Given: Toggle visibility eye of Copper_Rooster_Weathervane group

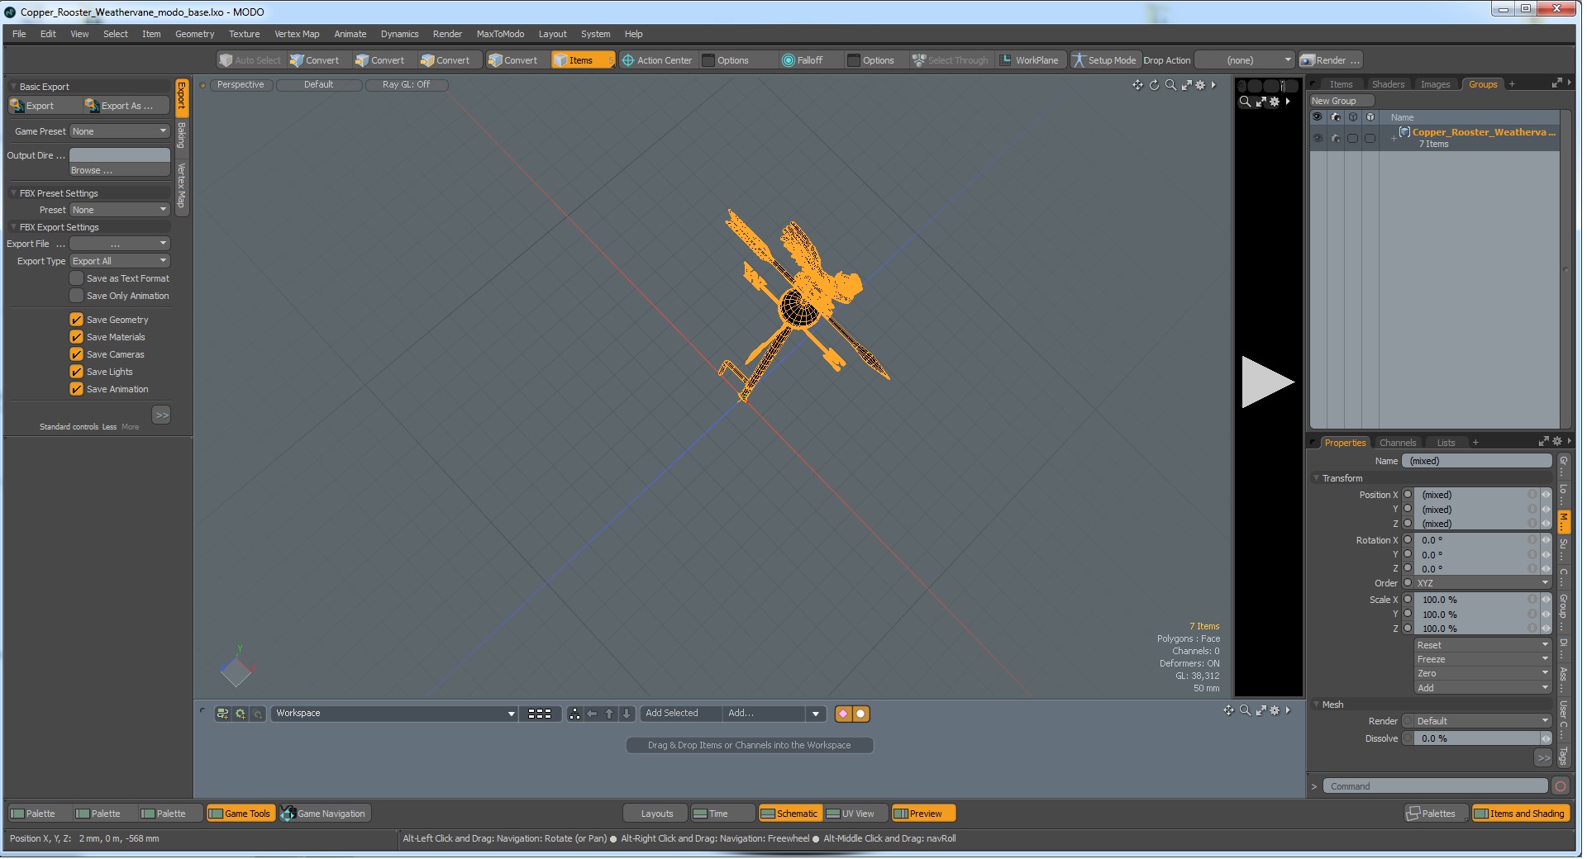Looking at the screenshot, I should tap(1318, 138).
